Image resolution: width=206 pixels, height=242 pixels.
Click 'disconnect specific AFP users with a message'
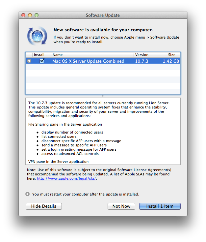pyautogui.click(x=81, y=141)
